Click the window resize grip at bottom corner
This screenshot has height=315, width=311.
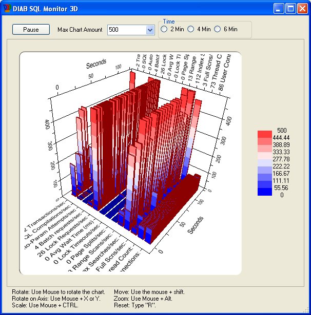306,310
